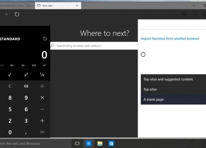Close the New tab tab
The image size is (206, 148).
point(77,5)
